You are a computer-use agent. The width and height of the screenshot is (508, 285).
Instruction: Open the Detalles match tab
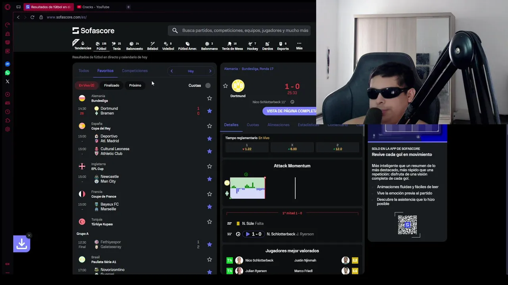(231, 125)
